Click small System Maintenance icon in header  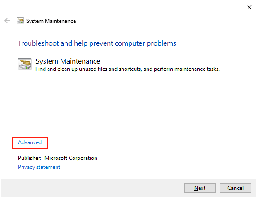(21, 21)
